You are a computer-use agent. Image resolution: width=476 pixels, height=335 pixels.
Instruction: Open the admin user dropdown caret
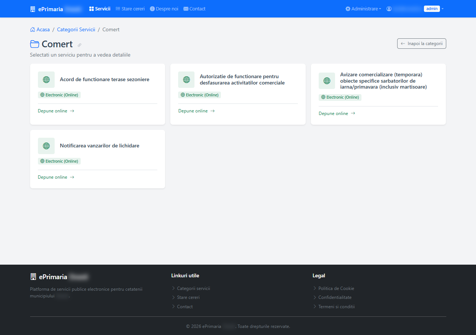pos(443,9)
